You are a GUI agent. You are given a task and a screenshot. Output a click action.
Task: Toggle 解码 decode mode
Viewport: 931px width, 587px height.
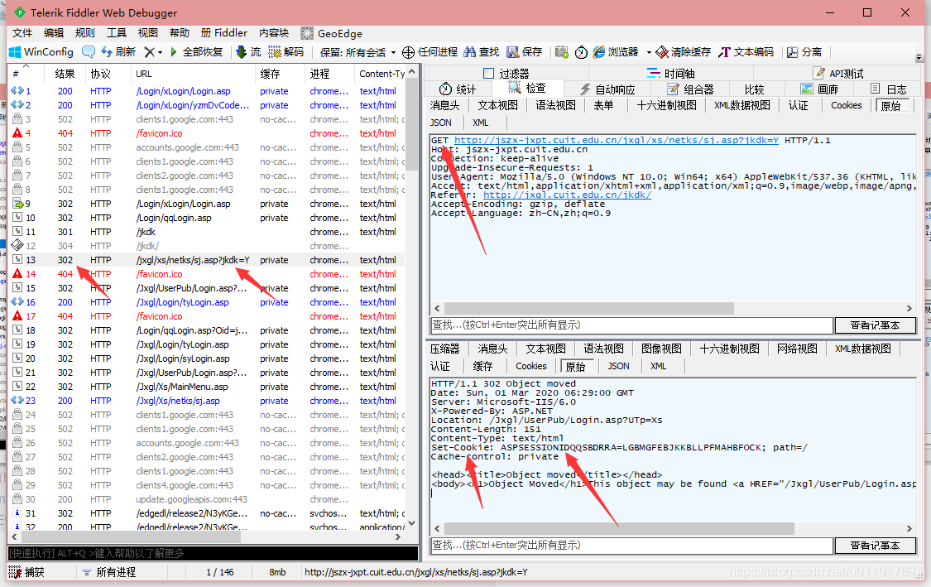coord(286,52)
